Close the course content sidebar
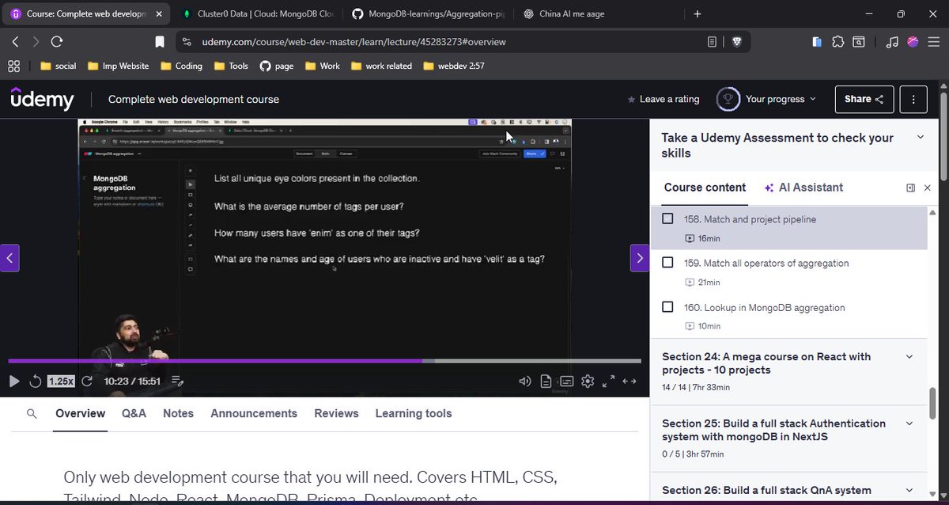The height and width of the screenshot is (505, 949). pyautogui.click(x=928, y=188)
